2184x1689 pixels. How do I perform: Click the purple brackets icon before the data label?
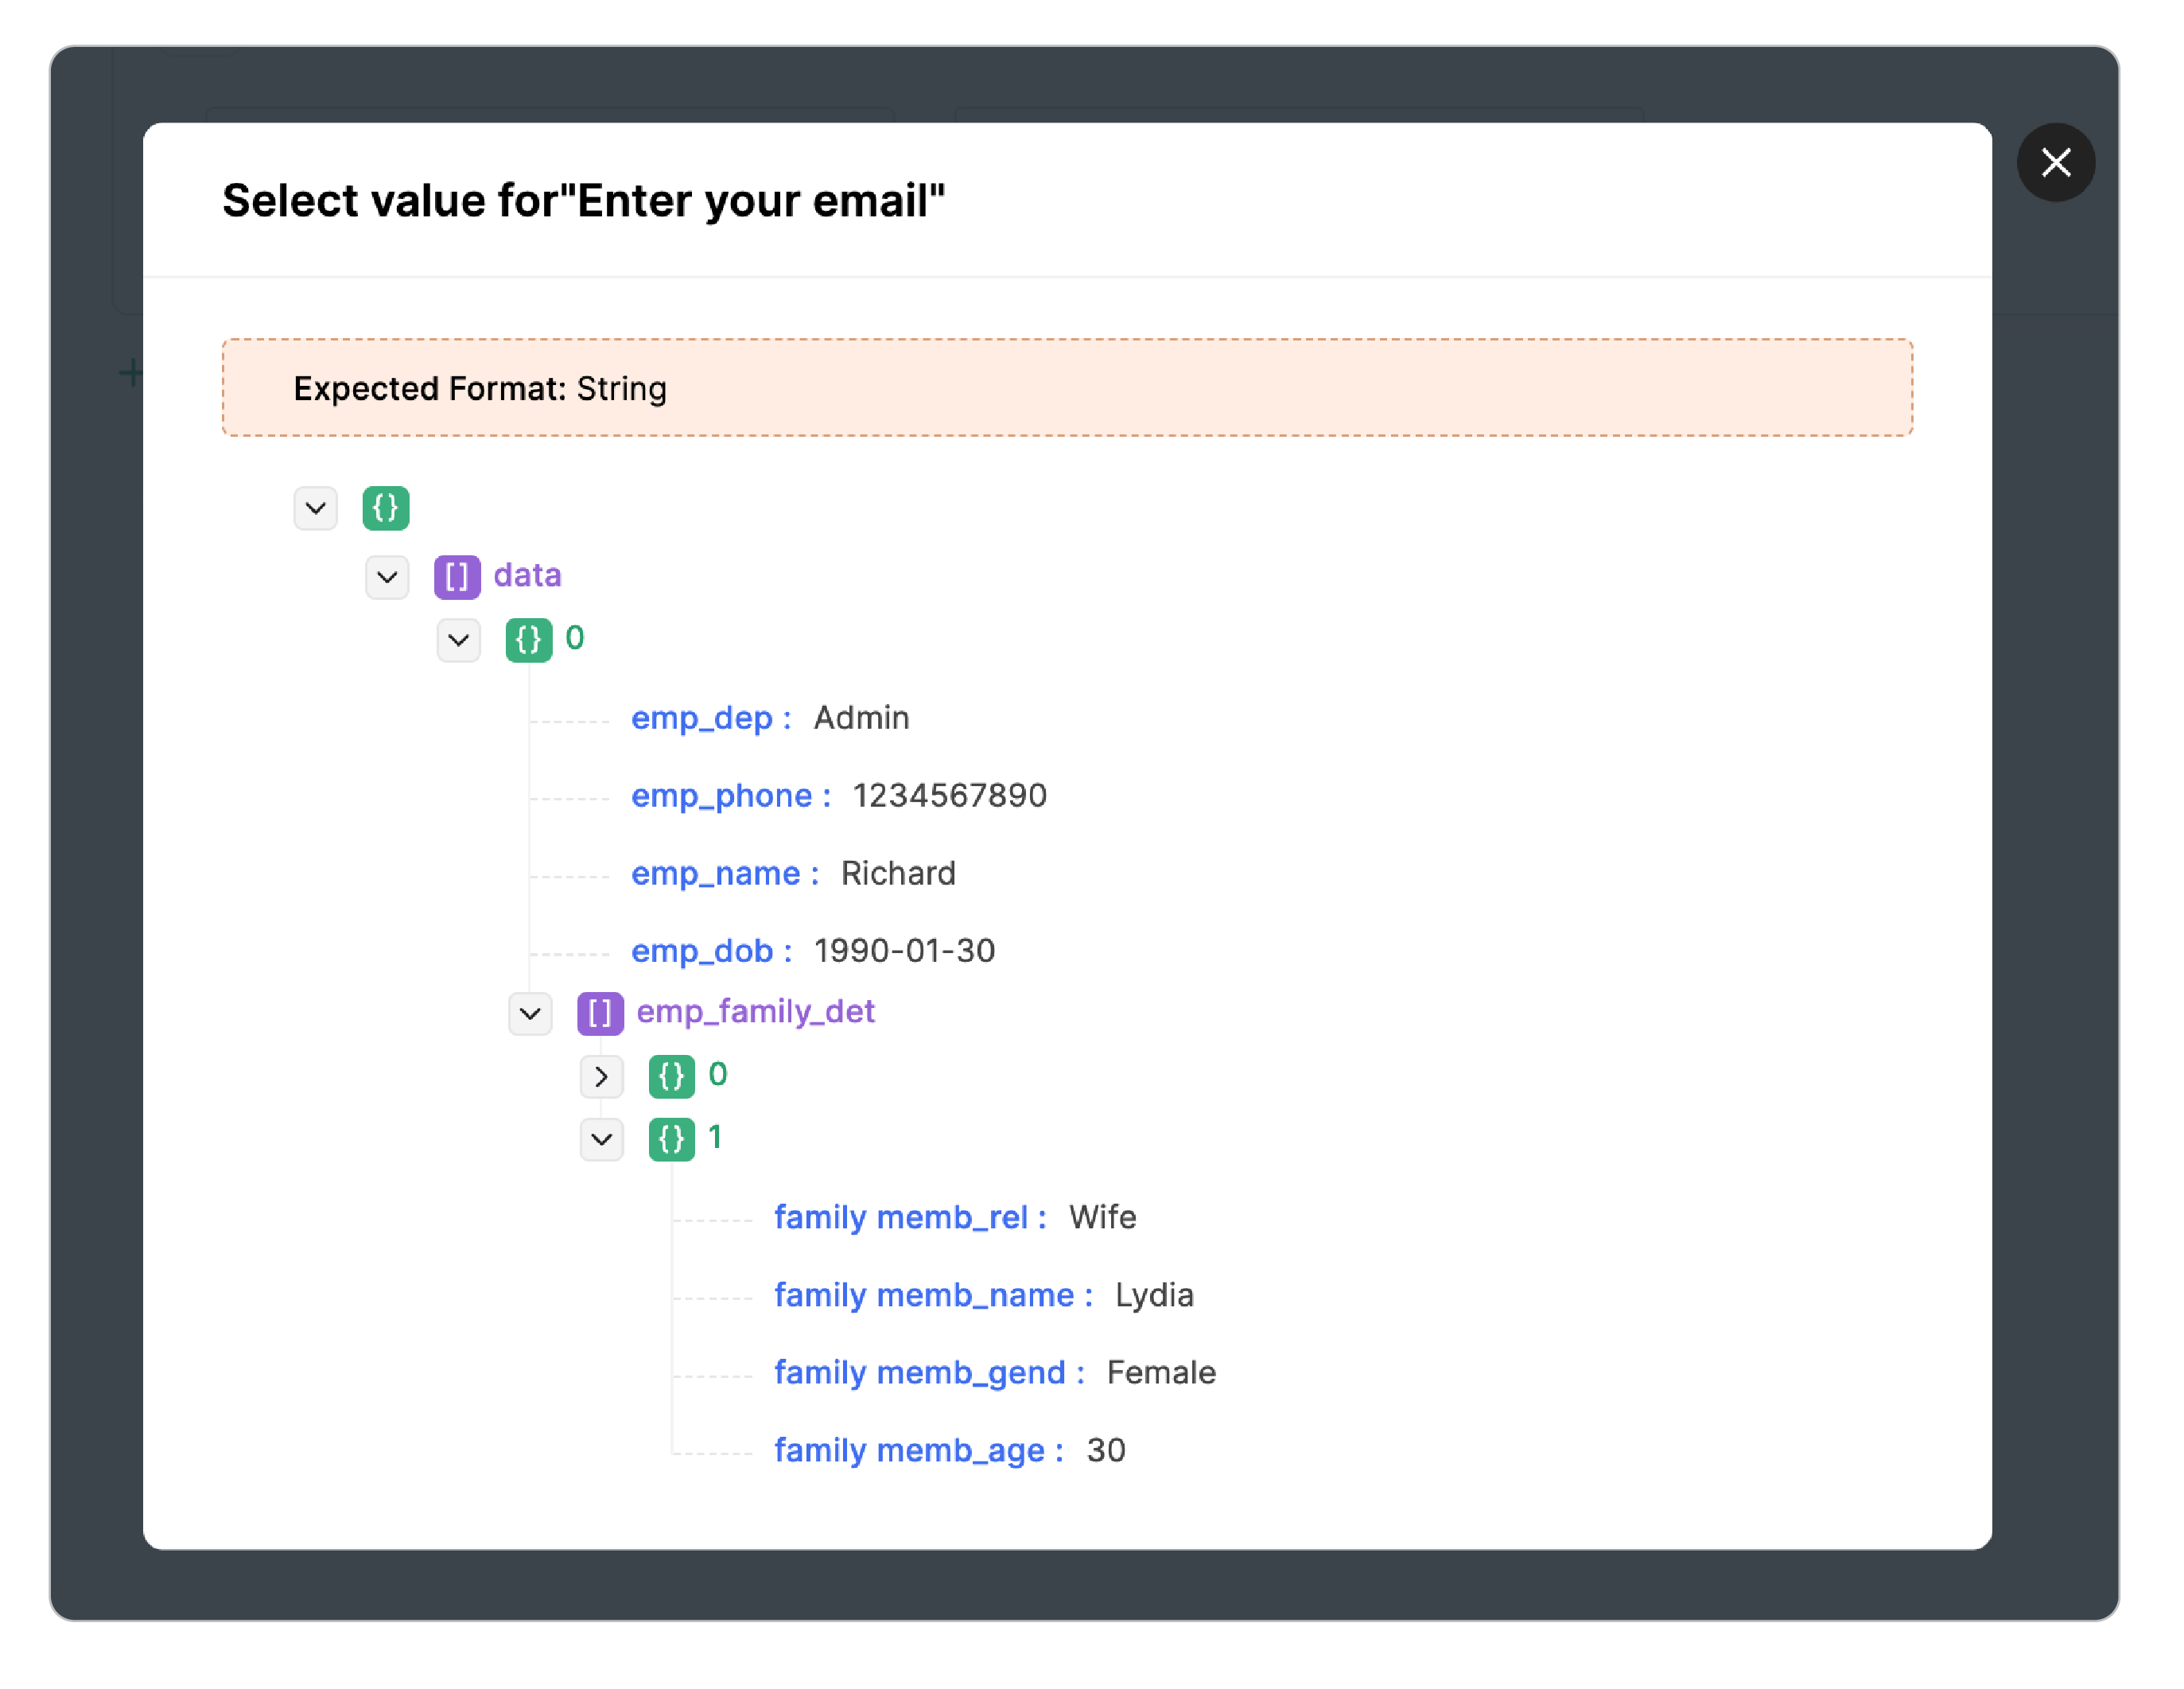click(457, 577)
